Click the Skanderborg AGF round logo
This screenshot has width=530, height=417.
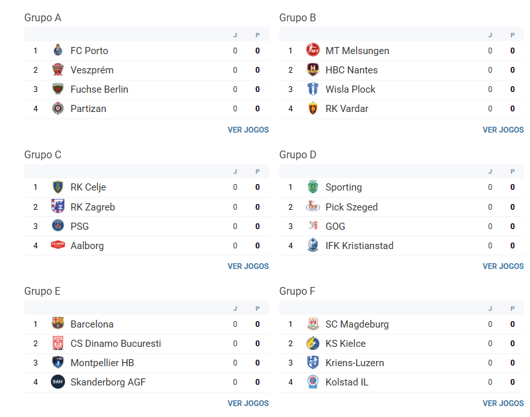pyautogui.click(x=58, y=382)
